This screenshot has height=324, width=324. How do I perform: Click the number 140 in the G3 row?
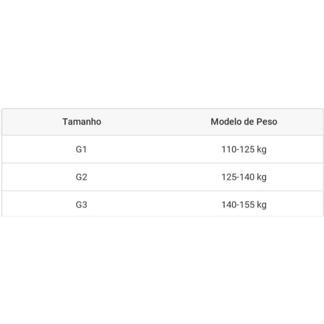(228, 205)
